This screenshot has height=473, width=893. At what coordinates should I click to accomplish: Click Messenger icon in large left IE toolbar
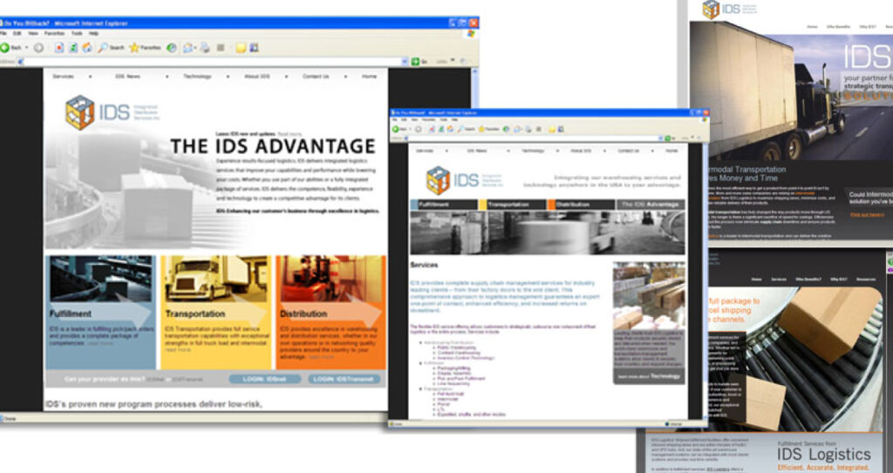point(254,48)
